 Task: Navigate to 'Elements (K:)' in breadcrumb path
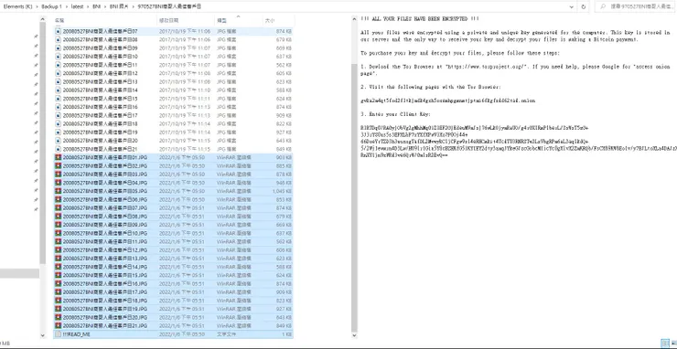pos(17,6)
